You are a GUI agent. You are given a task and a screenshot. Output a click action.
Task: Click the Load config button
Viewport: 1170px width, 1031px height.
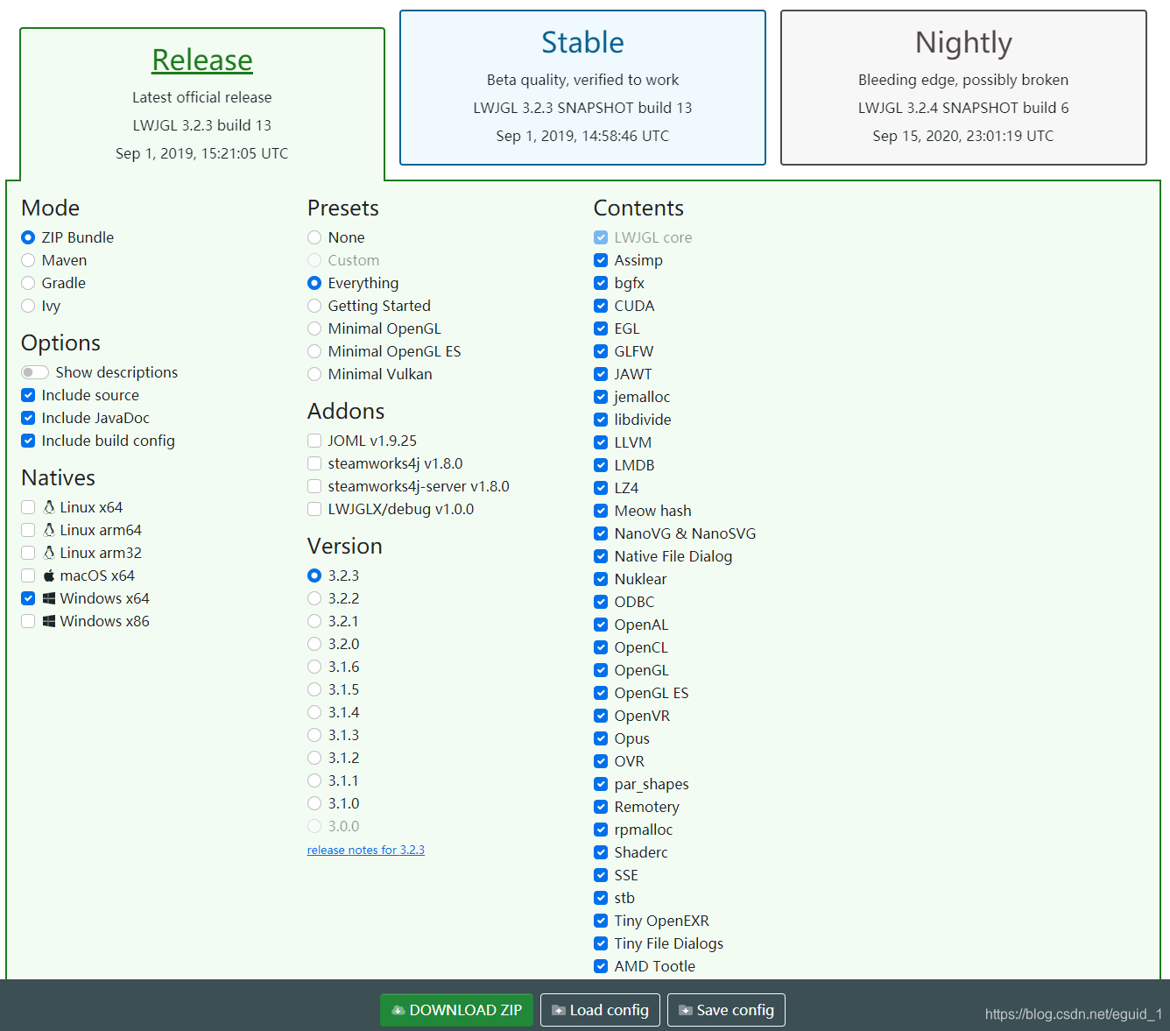pos(600,1010)
